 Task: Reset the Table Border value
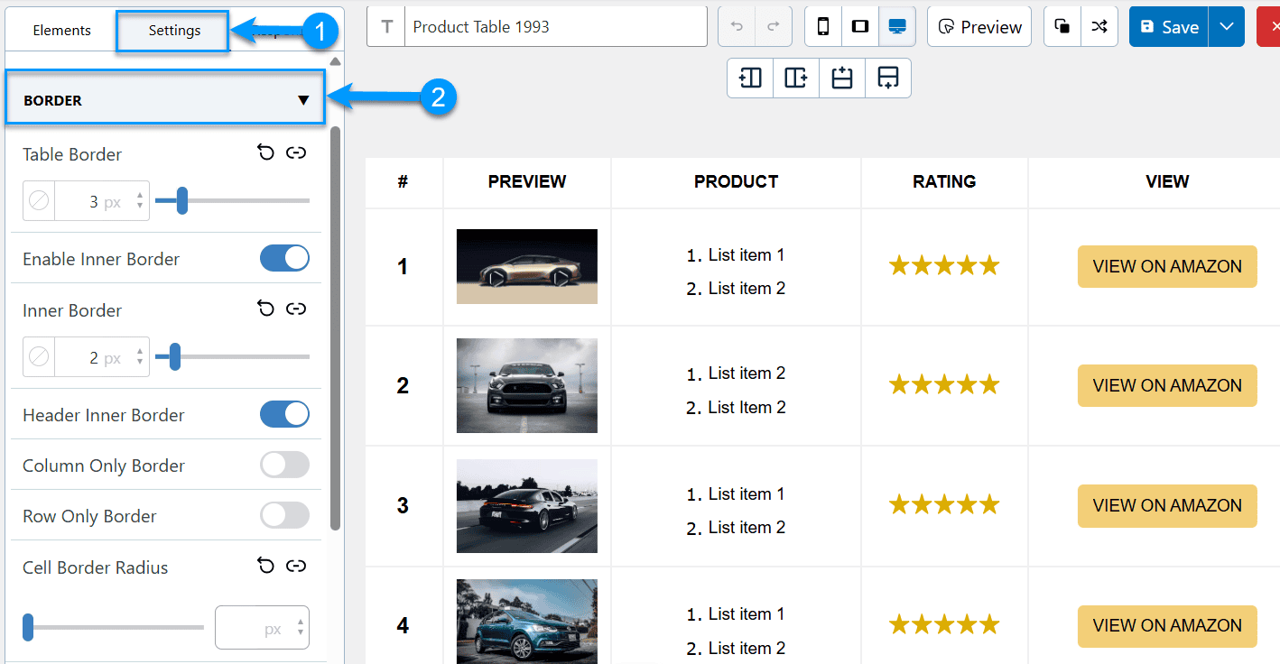[265, 153]
